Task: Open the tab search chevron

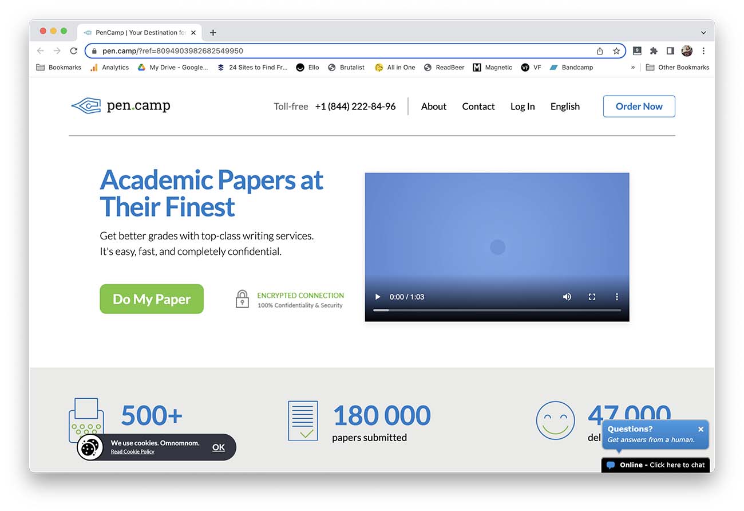Action: [x=703, y=33]
